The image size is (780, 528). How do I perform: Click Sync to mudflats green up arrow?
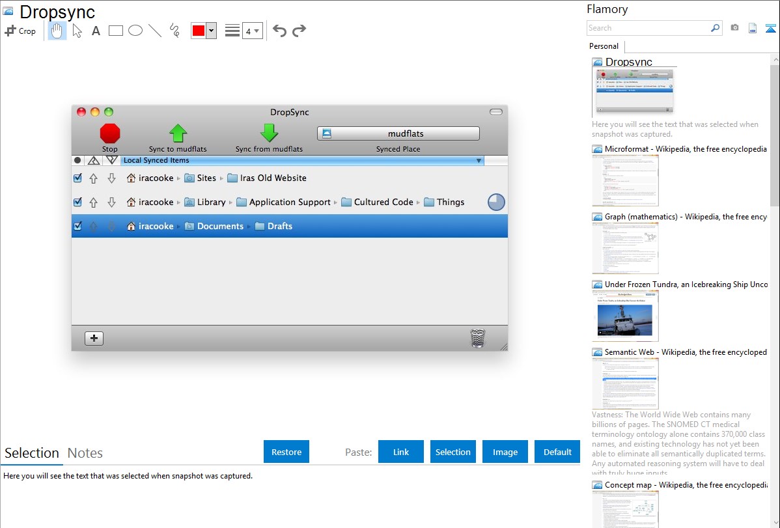[x=178, y=133]
